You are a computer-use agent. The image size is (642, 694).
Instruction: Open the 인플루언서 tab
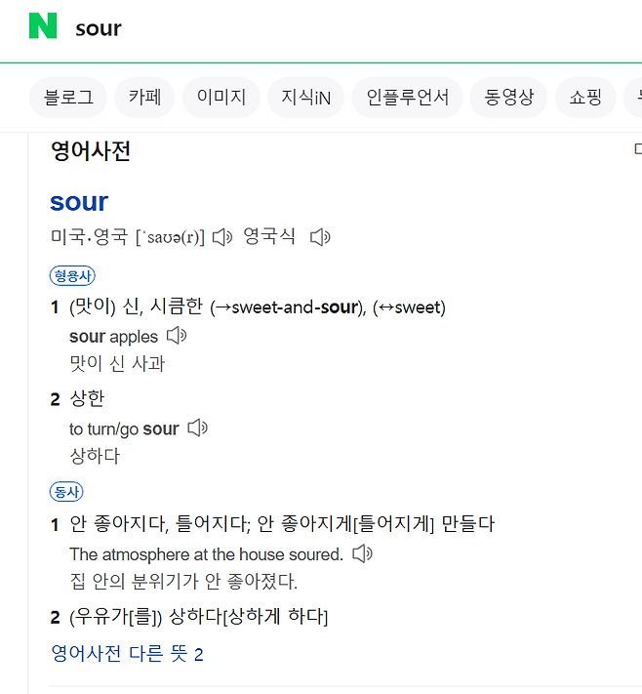coord(407,98)
